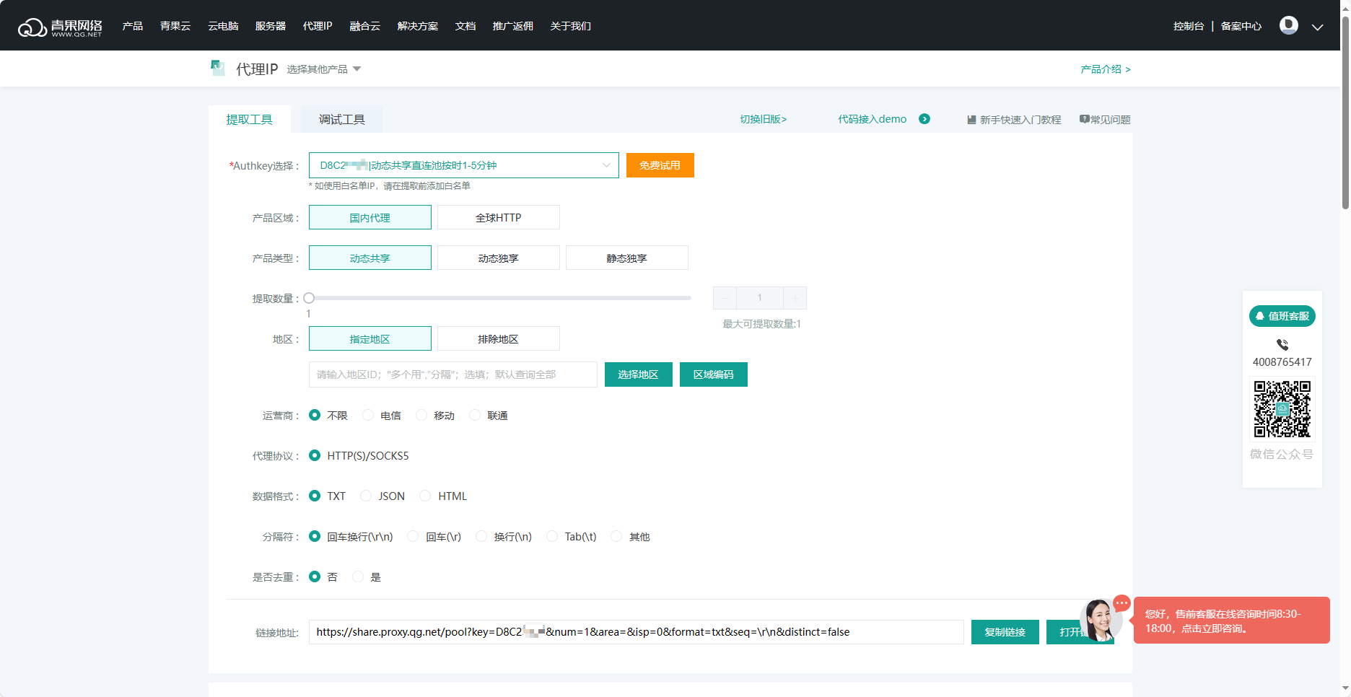Open chat via the customer service avatar
This screenshot has height=697, width=1351.
1099,620
